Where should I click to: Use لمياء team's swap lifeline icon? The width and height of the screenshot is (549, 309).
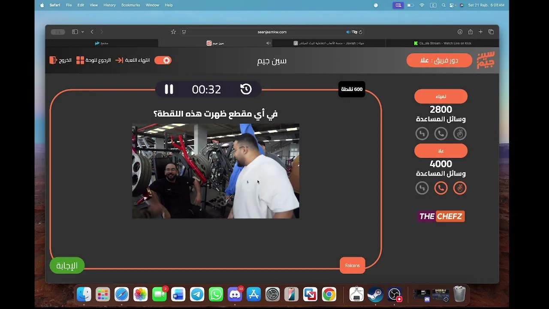(x=422, y=133)
